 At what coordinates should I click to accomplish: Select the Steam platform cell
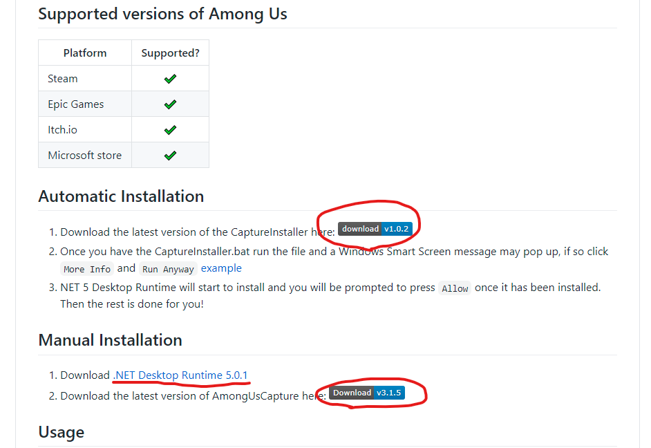tap(63, 79)
